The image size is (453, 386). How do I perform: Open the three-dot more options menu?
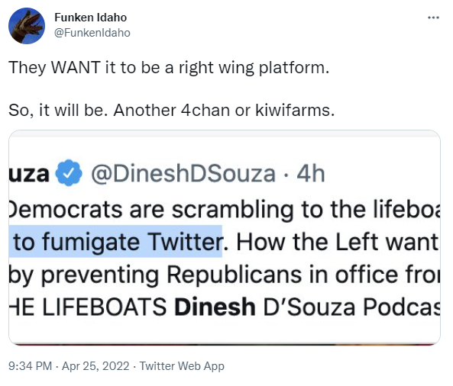433,18
